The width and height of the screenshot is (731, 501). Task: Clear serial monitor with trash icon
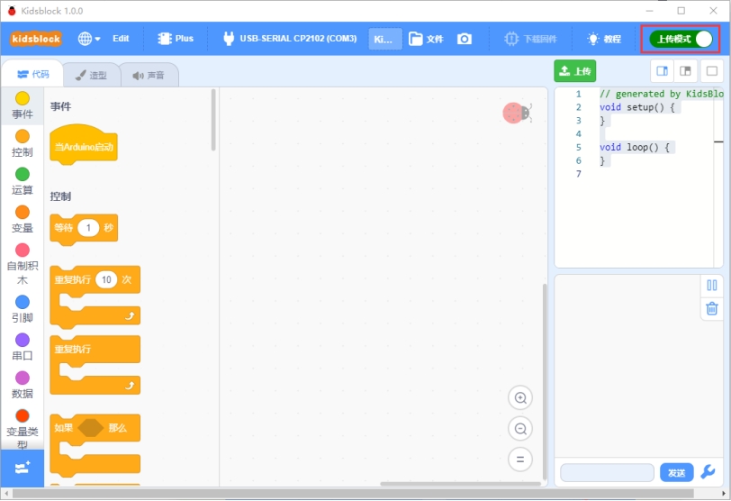point(712,309)
